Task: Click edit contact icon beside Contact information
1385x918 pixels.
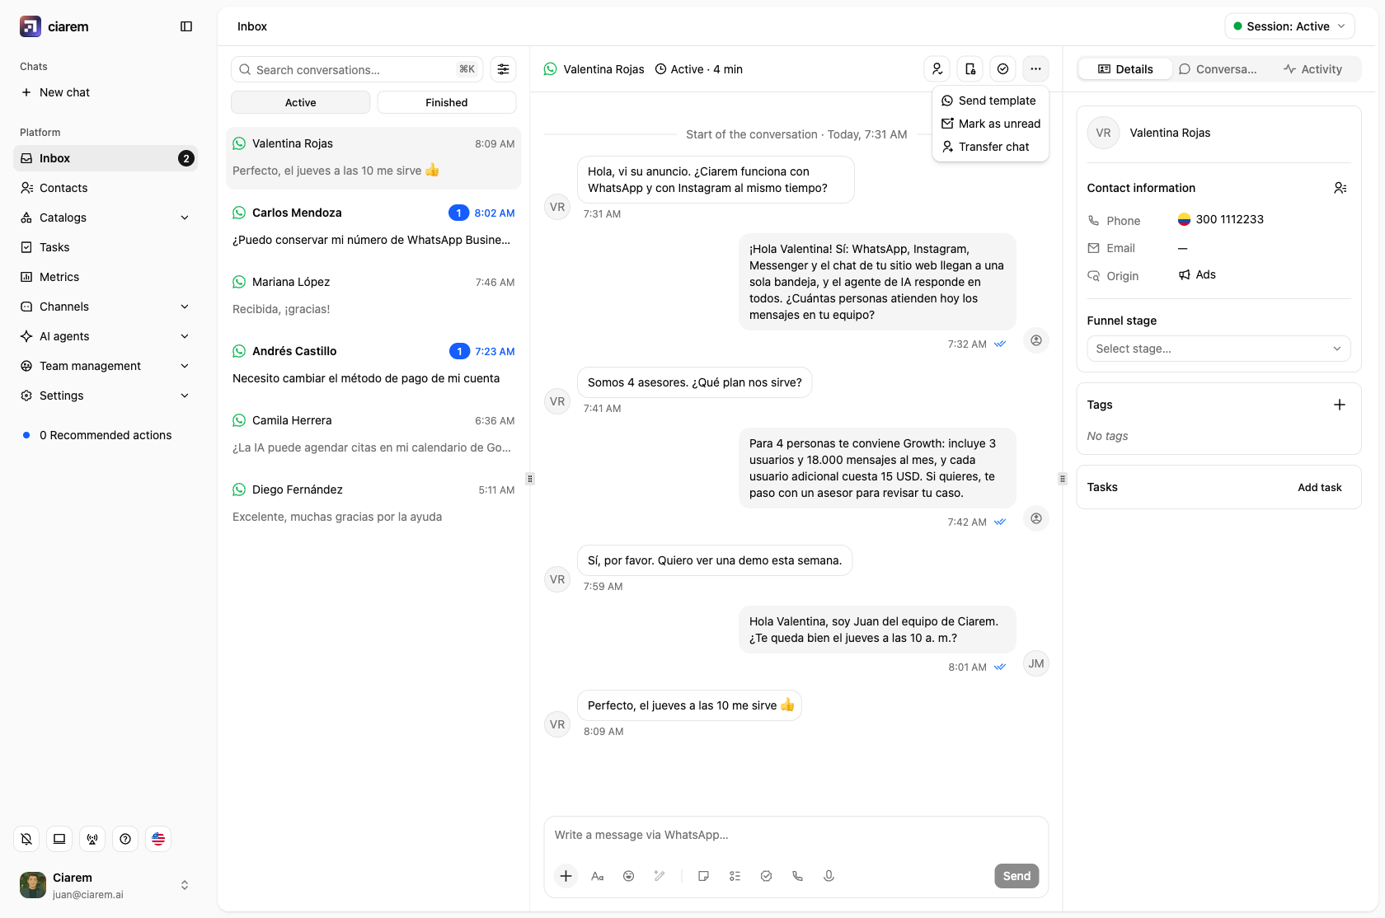Action: [x=1340, y=188]
